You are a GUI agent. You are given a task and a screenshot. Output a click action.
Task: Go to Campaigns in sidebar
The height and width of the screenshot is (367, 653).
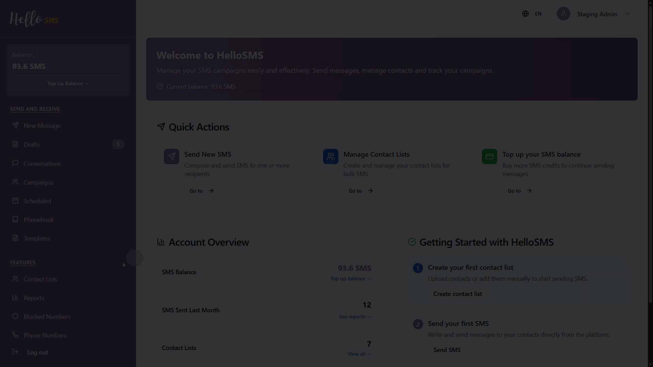coord(38,182)
